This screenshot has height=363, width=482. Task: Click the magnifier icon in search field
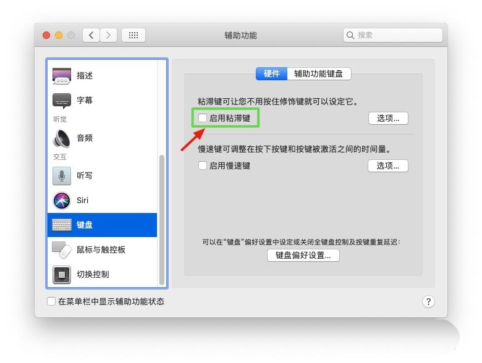pos(350,35)
